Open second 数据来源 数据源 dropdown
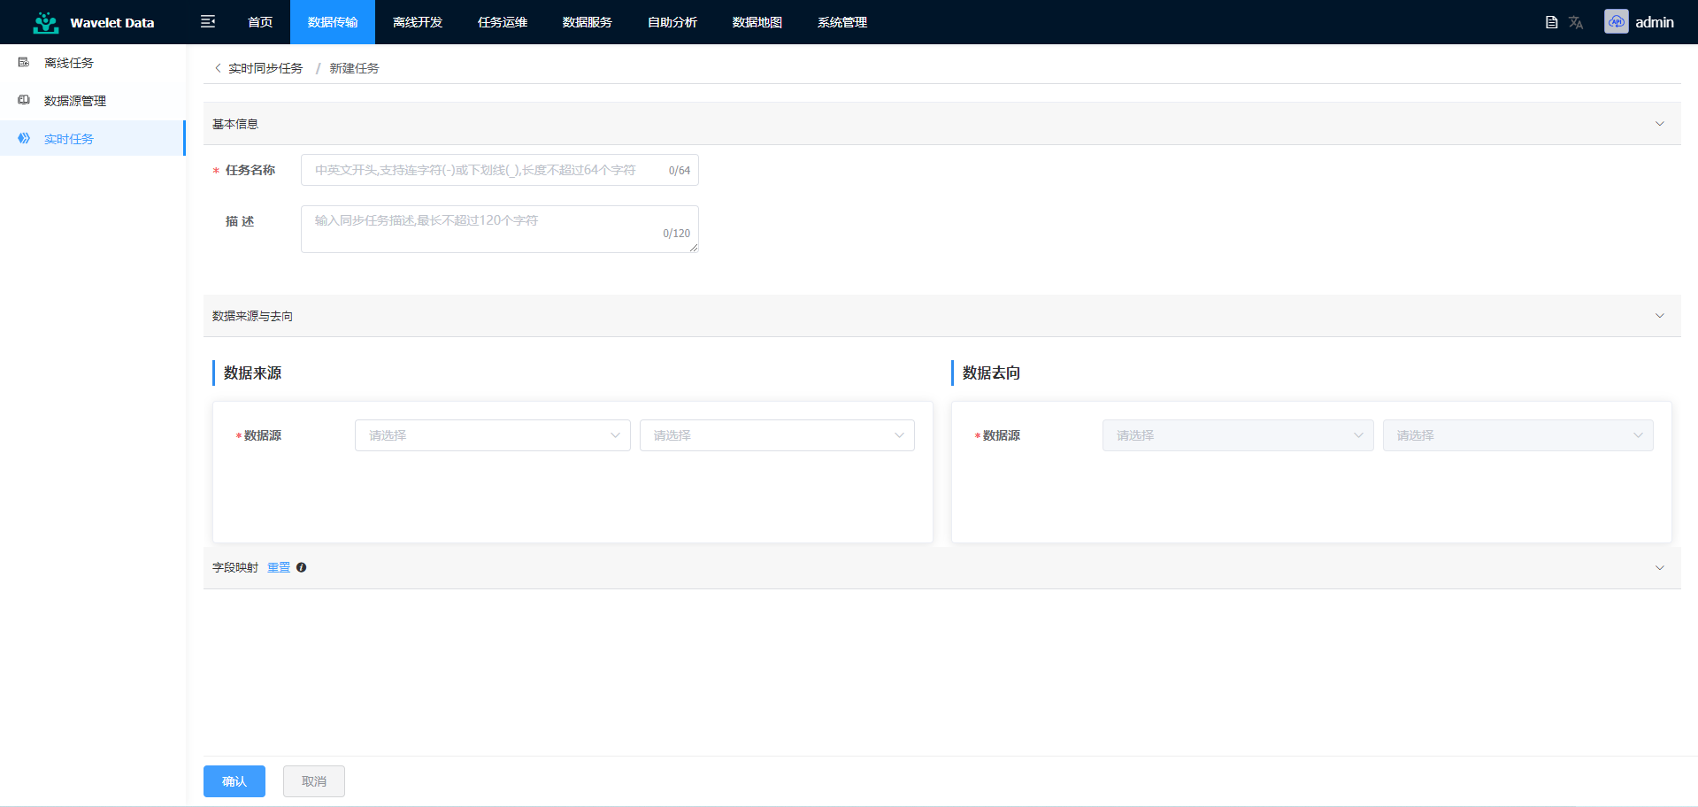The image size is (1698, 807). (777, 435)
